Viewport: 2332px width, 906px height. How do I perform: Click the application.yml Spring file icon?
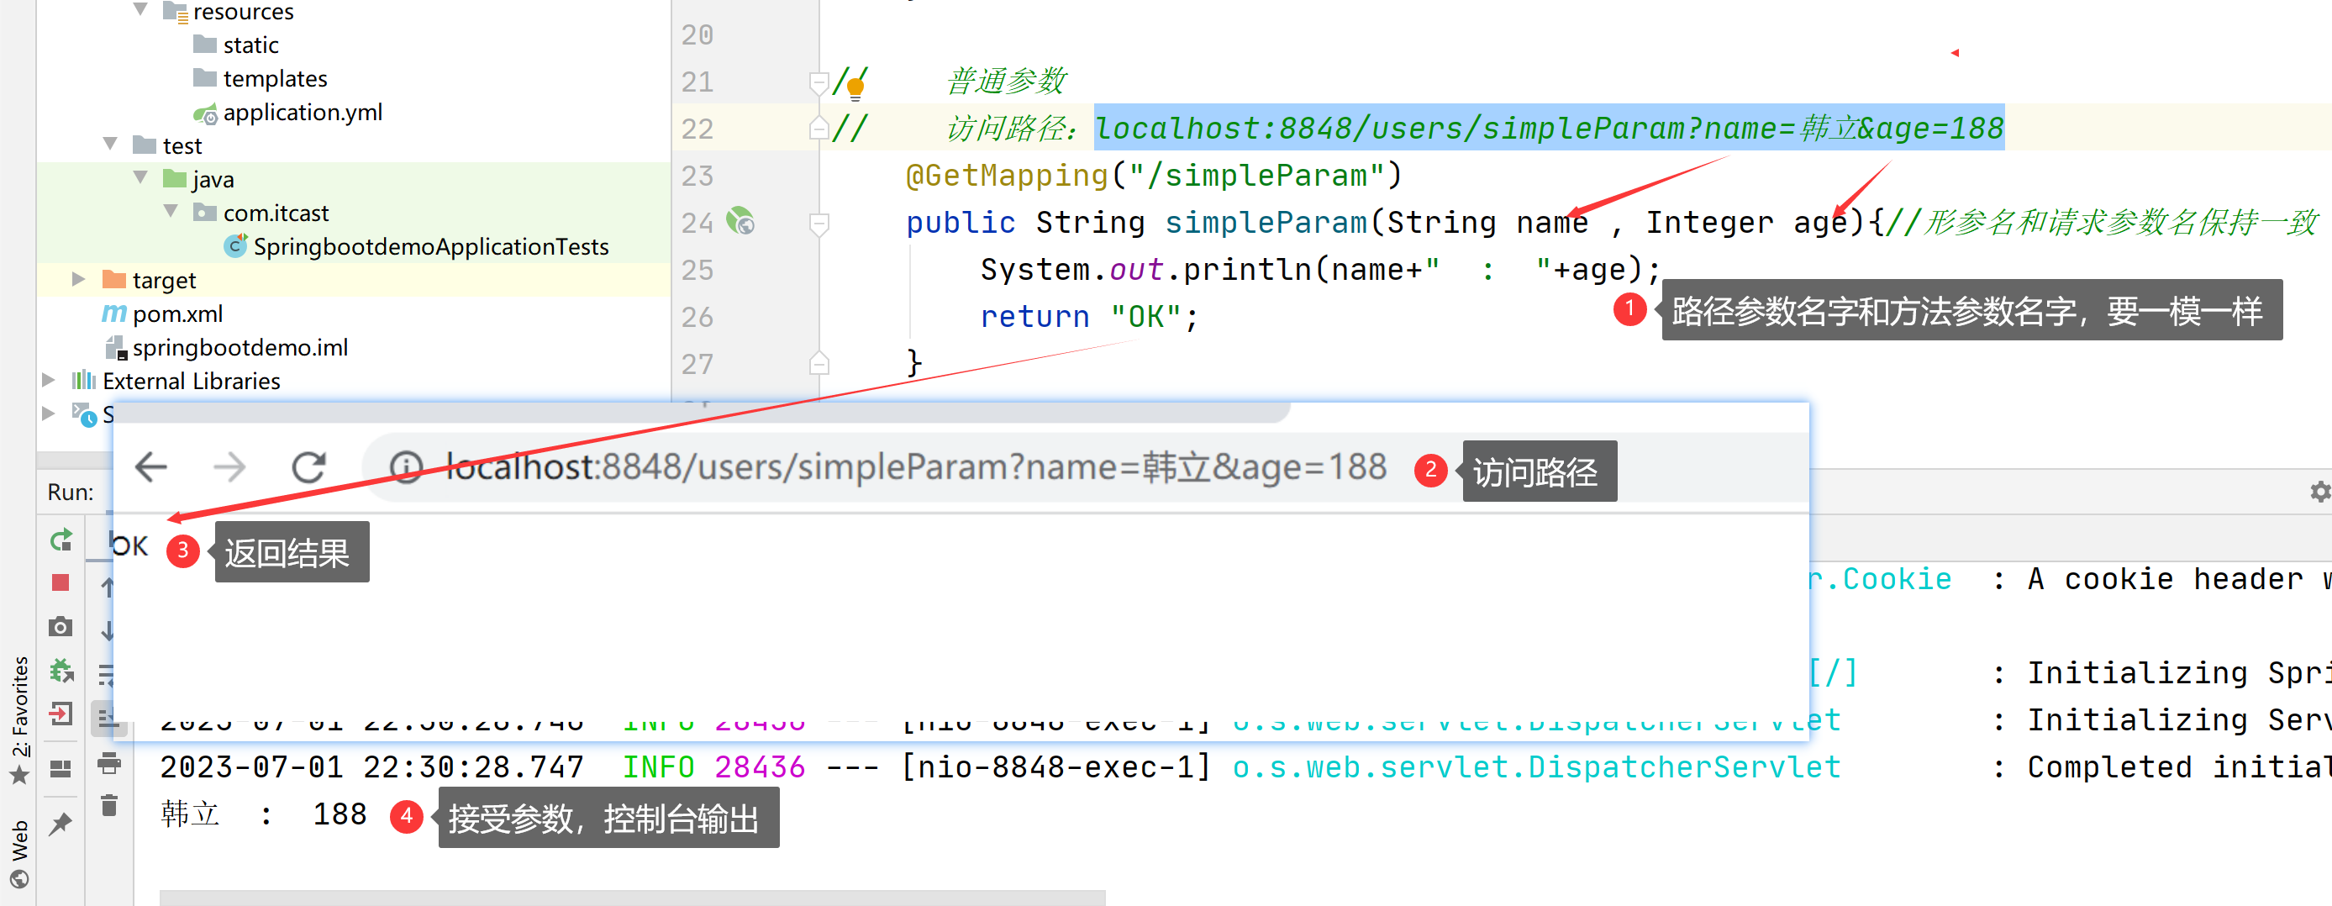[x=206, y=113]
